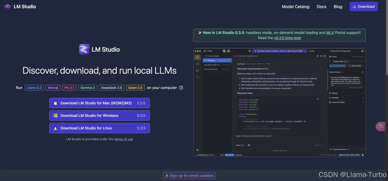Select the C++ Filesystem chat in preview list
Viewport: 388px width, 181px height.
click(x=217, y=60)
